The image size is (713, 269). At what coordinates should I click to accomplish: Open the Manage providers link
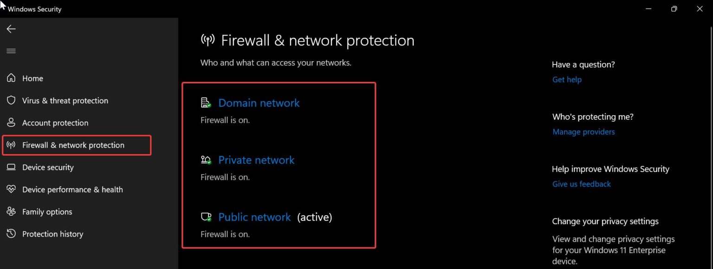coord(583,132)
